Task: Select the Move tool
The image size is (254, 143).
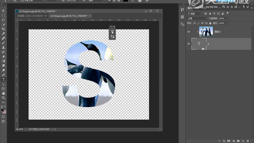Action: pos(4,11)
